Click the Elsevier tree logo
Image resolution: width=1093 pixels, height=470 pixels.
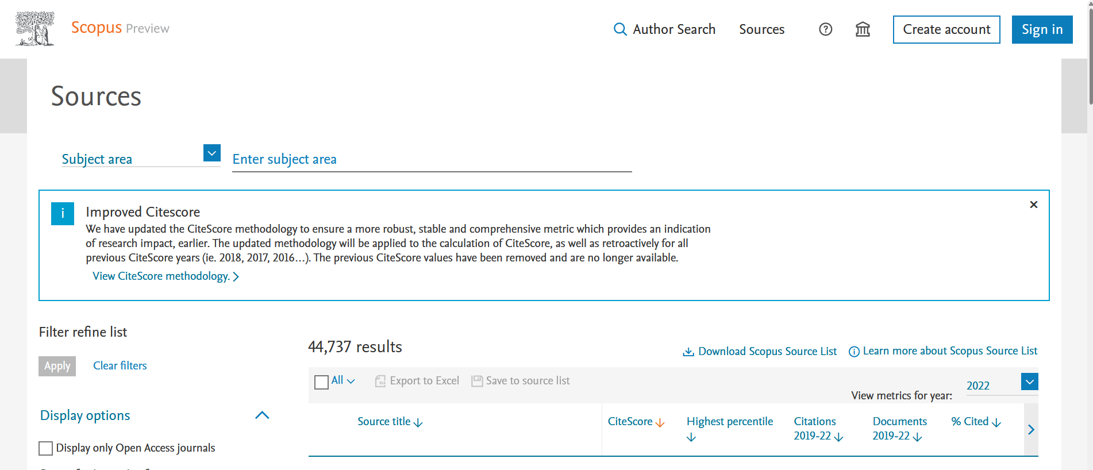point(35,29)
